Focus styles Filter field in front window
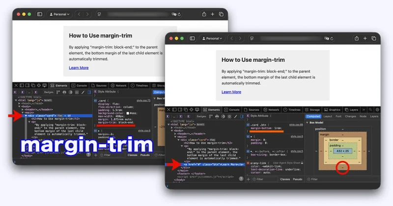Image resolution: width=393 pixels, height=206 pixels. pos(264,179)
